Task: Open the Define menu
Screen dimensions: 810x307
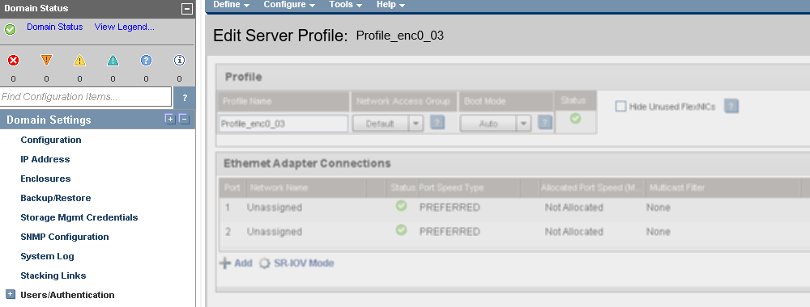Action: point(232,5)
